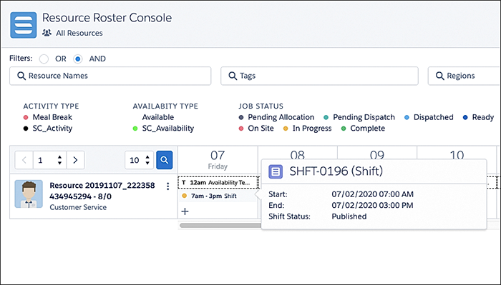Click the SHFT-0196 (Shift) popup title
Image resolution: width=501 pixels, height=285 pixels.
336,171
